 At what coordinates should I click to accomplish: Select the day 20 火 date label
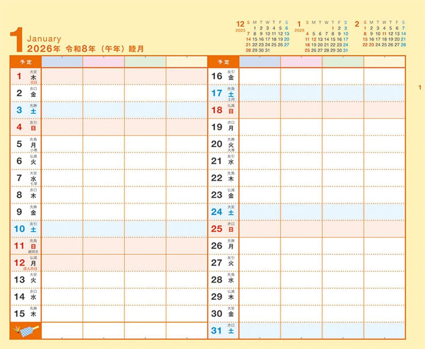click(223, 144)
